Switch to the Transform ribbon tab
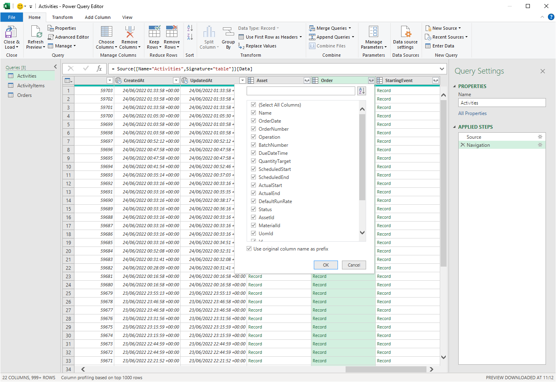Image resolution: width=556 pixels, height=382 pixels. coord(62,17)
